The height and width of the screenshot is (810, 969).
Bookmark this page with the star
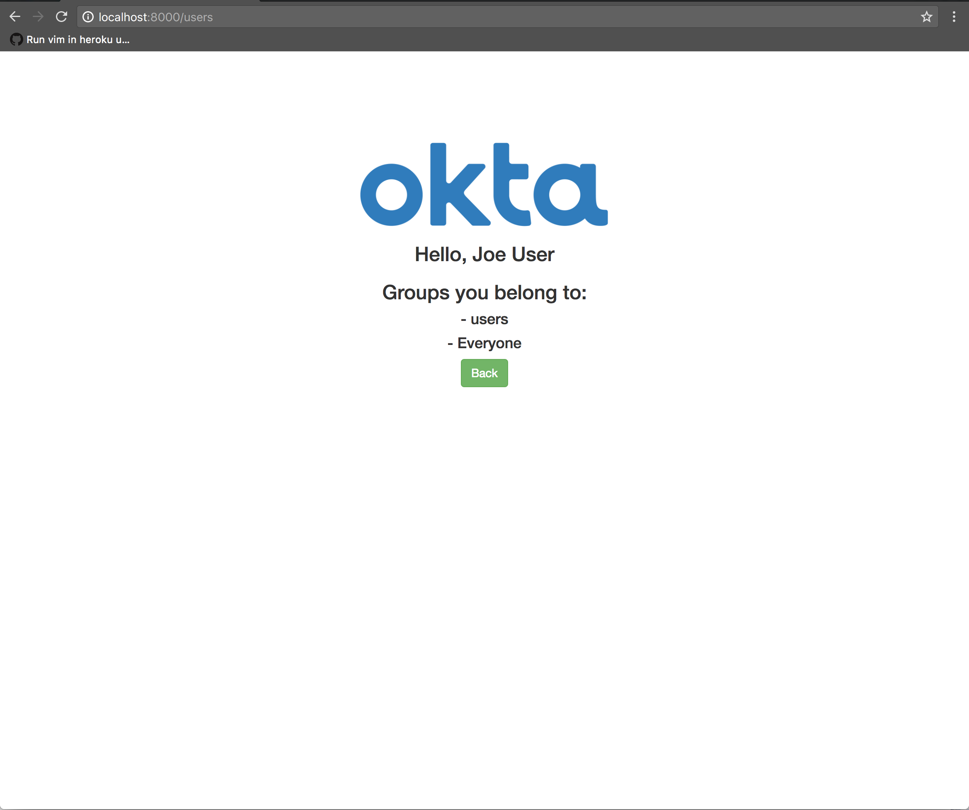(x=927, y=17)
